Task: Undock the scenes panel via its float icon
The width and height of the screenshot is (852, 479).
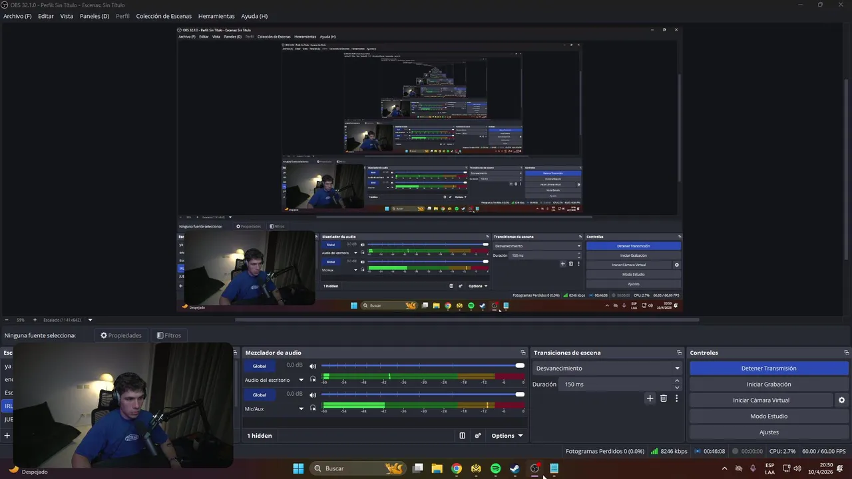Action: [x=235, y=353]
